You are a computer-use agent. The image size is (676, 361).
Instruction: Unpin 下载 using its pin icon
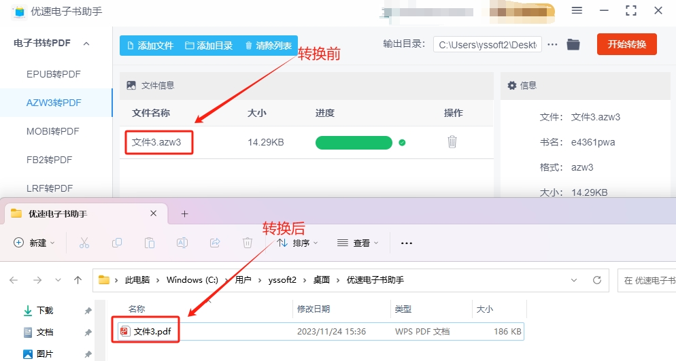point(88,311)
